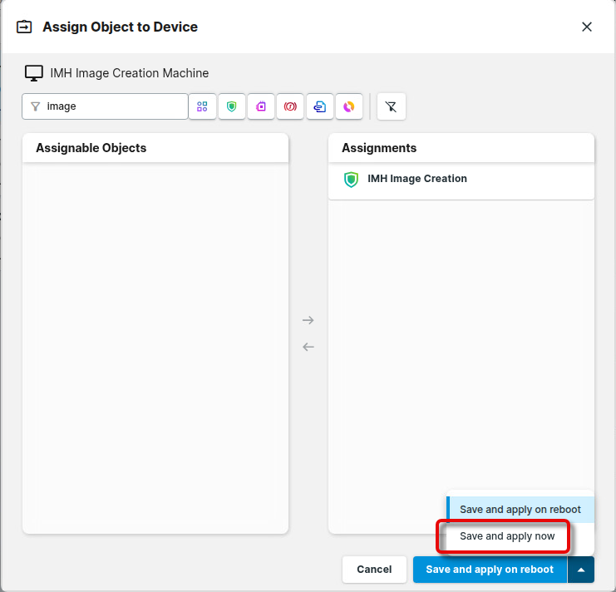The width and height of the screenshot is (616, 592).
Task: Cancel the assignment dialog
Action: pos(374,570)
